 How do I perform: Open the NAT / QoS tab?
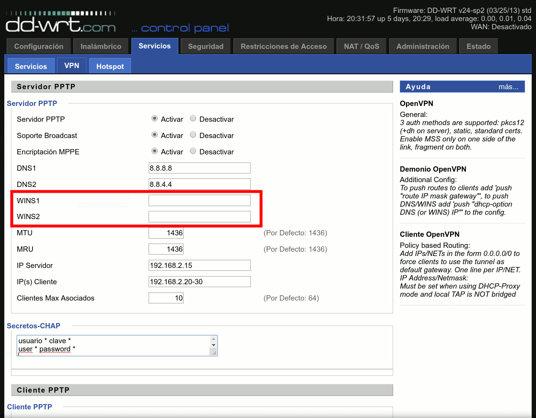click(x=361, y=46)
